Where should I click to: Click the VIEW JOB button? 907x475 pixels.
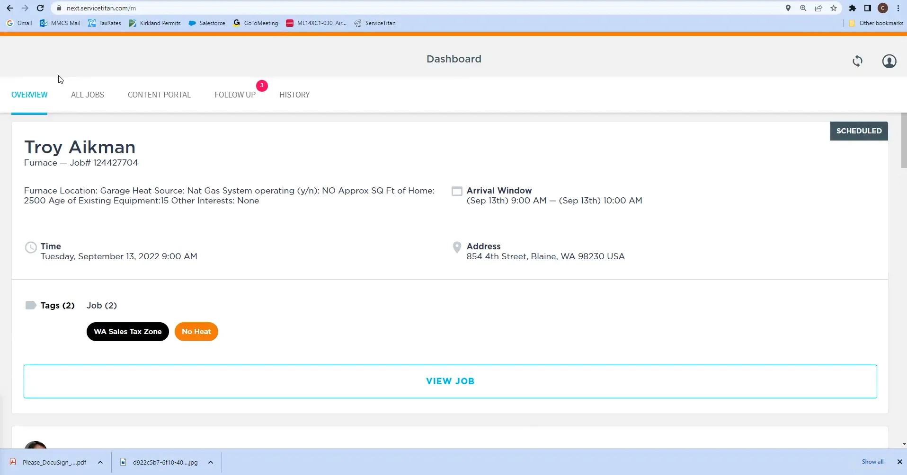[x=450, y=381]
